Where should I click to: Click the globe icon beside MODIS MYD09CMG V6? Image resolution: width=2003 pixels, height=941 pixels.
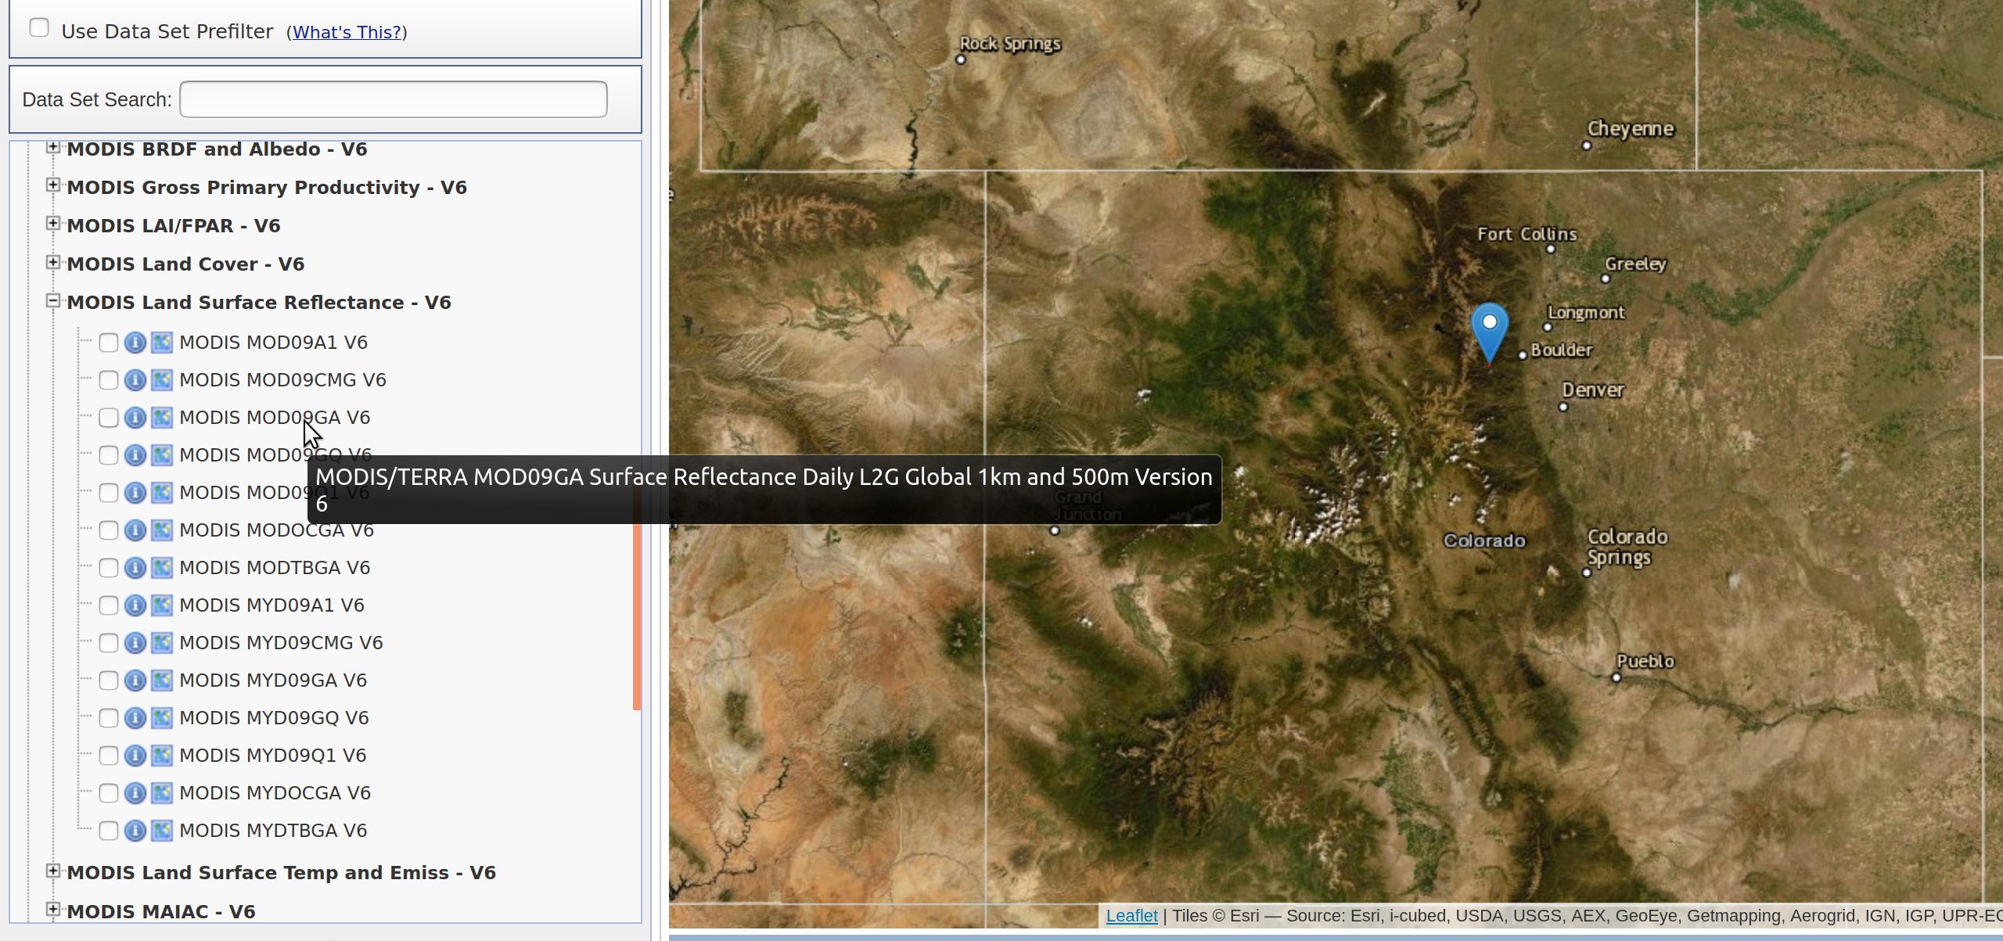[161, 642]
